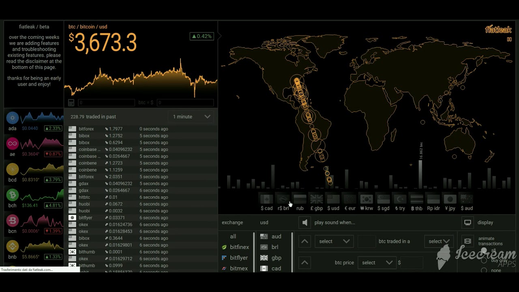The height and width of the screenshot is (292, 519).
Task: Select the $ cad flag below map
Action: coord(266,199)
